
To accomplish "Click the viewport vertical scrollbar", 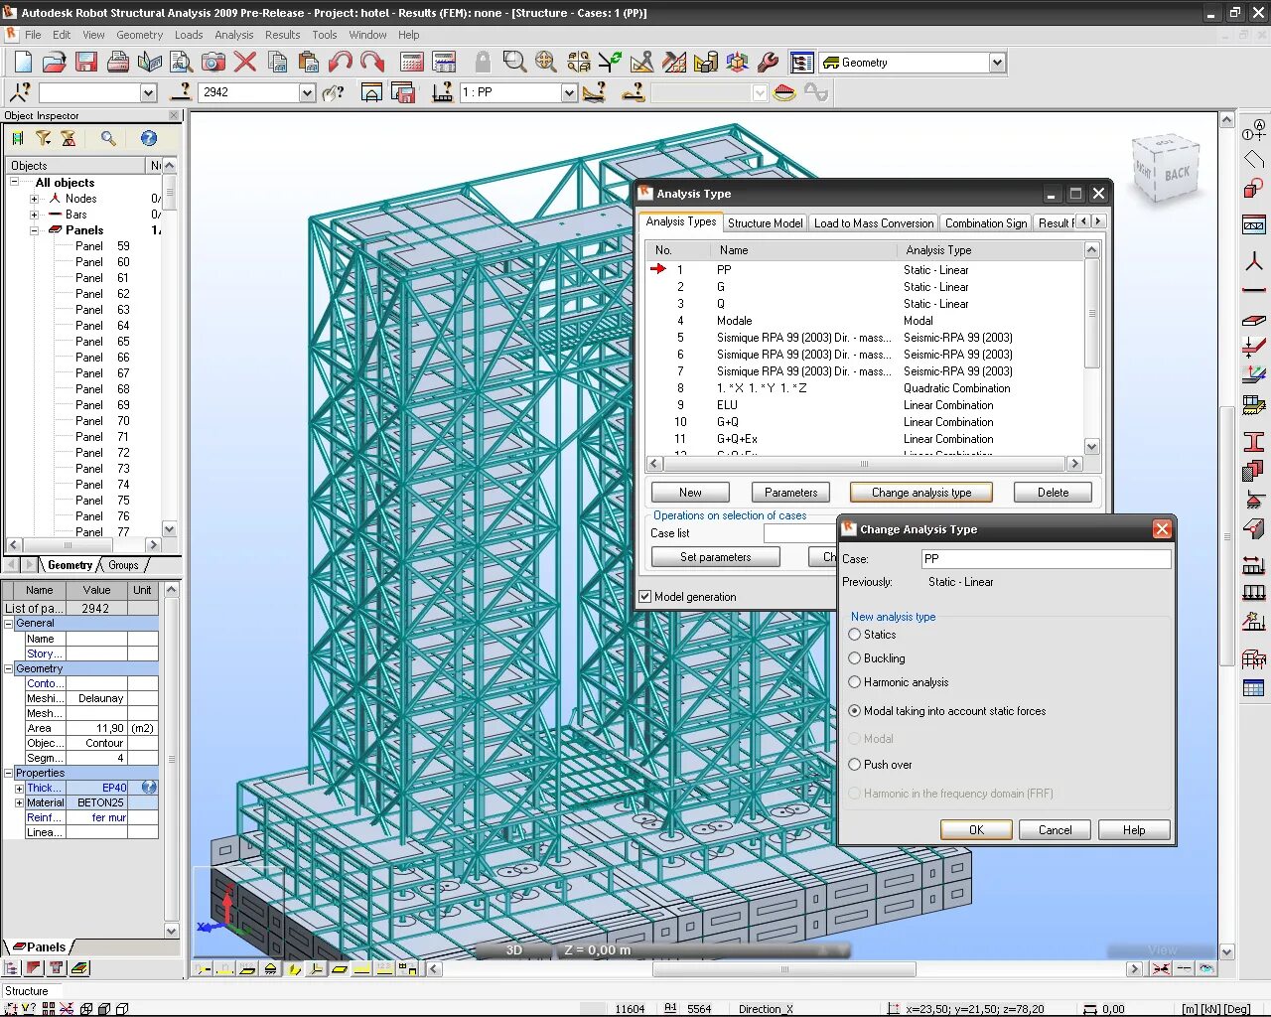I will (x=1226, y=536).
